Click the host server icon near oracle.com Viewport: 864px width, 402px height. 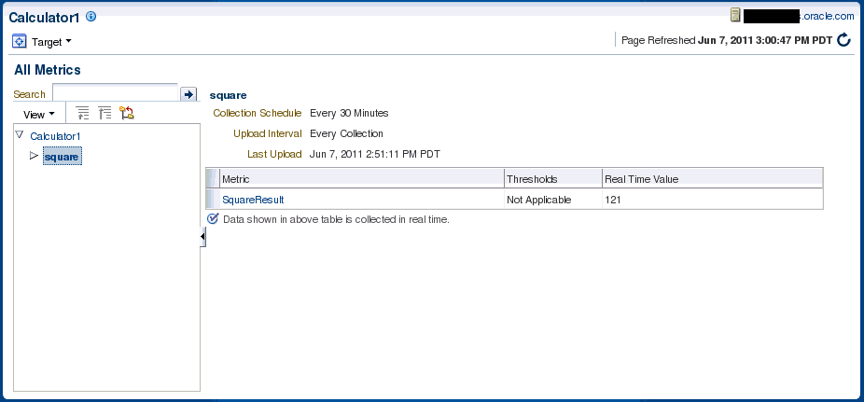(735, 16)
